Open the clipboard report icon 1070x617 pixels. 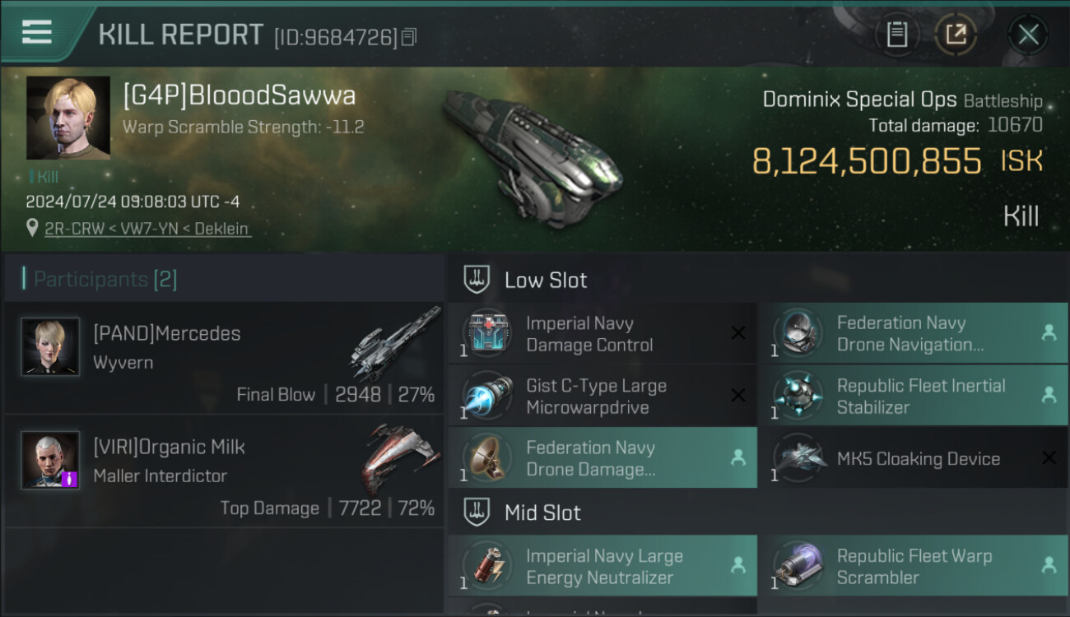897,35
